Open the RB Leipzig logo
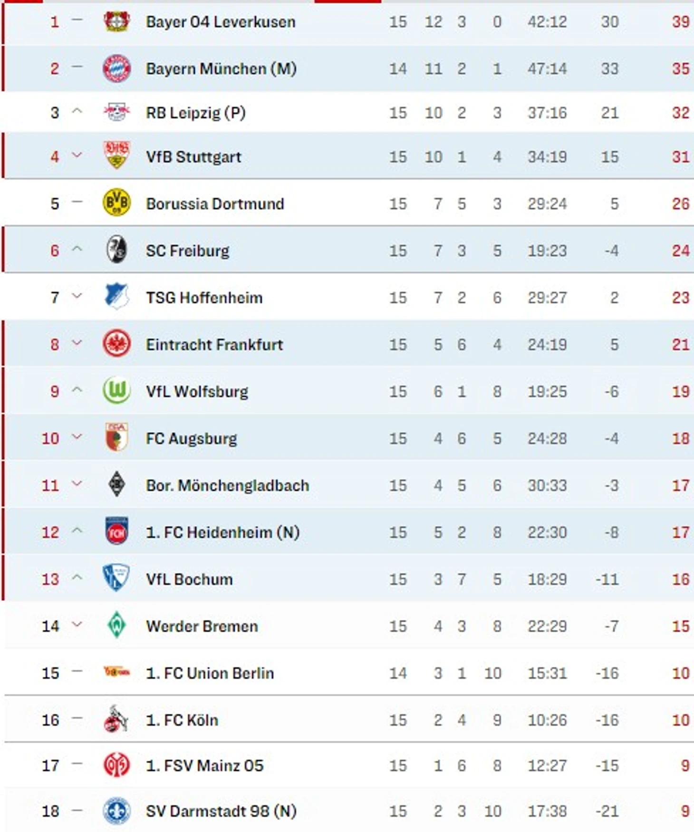The image size is (694, 832). 116,112
